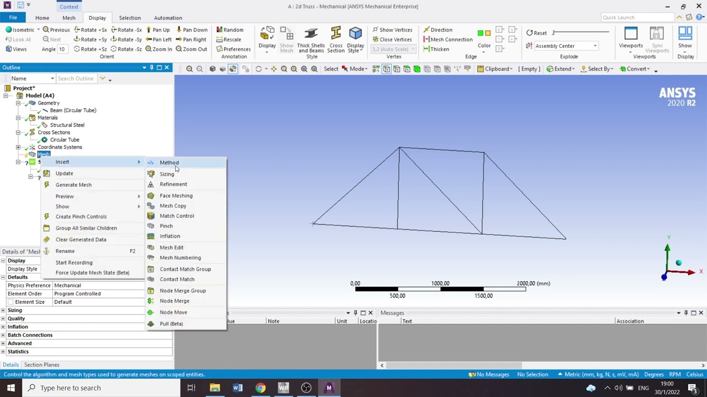
Task: Toggle Close Vertices
Action: tap(392, 40)
